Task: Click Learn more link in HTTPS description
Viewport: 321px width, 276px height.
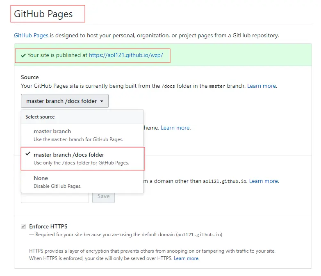Action: 186,258
